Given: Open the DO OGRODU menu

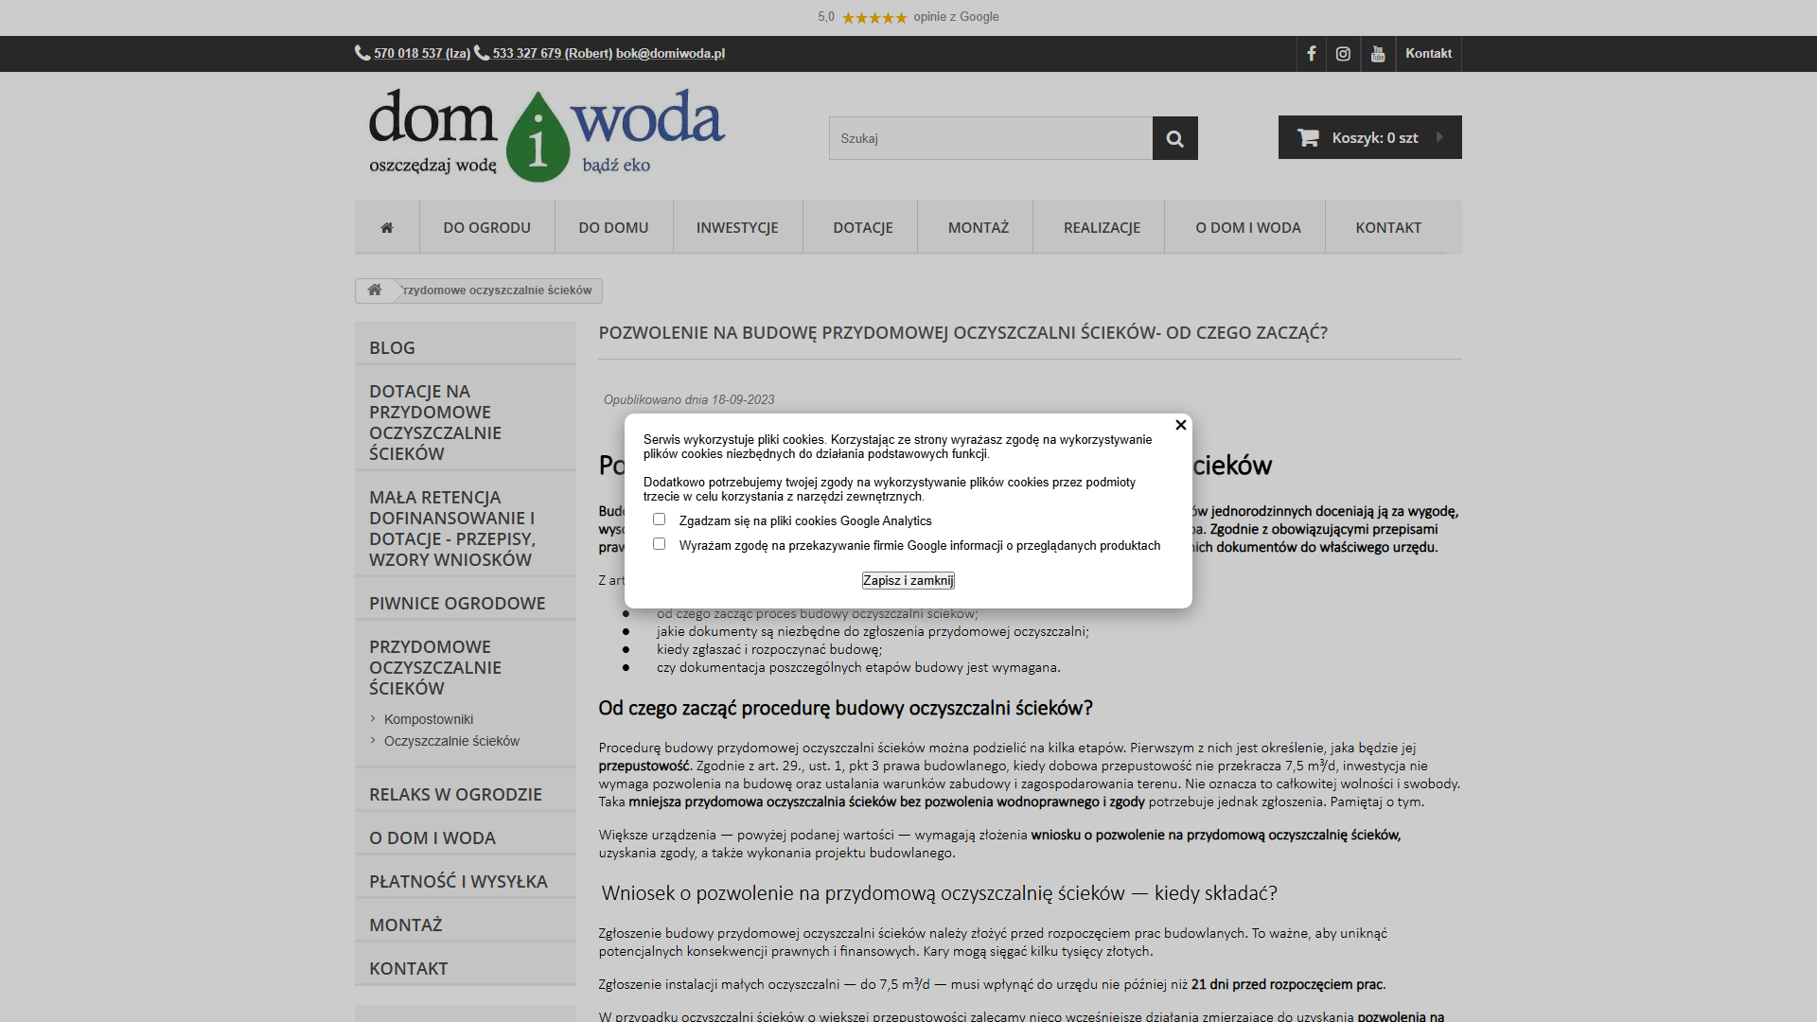Looking at the screenshot, I should coord(486,227).
